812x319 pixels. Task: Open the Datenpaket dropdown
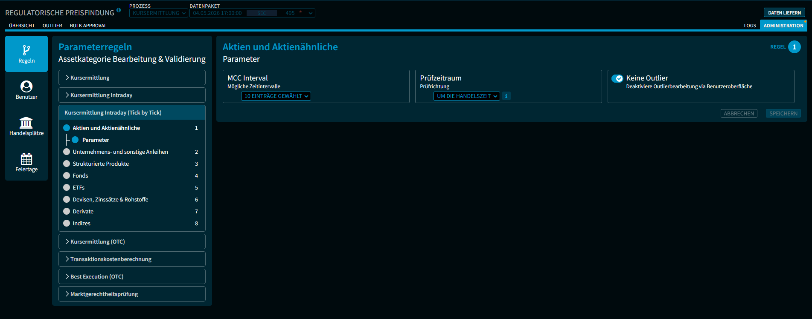[253, 13]
